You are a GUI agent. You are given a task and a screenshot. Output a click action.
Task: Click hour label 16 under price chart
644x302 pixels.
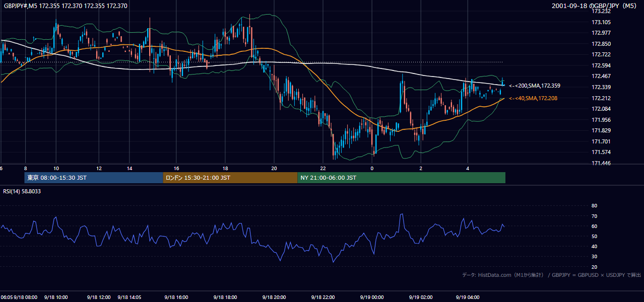[176, 169]
